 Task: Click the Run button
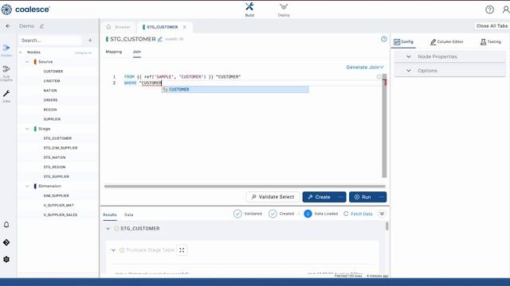tap(363, 197)
